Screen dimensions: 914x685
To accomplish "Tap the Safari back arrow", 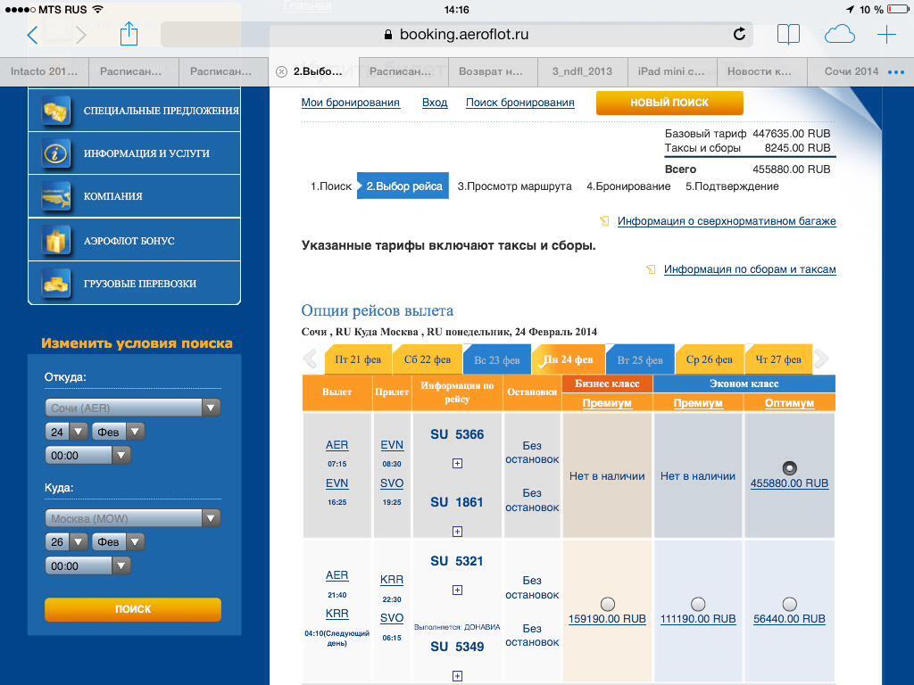I will (33, 35).
